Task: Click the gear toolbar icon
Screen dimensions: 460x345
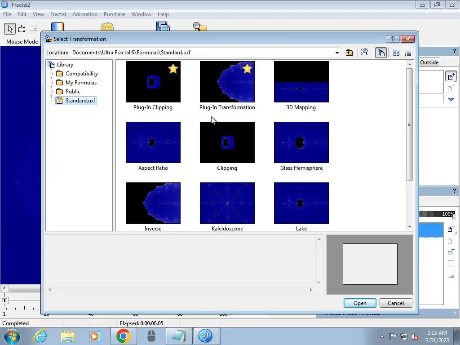Action: point(107,27)
